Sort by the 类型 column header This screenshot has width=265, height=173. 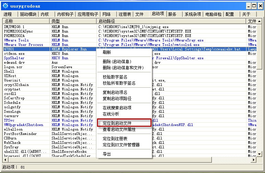click(x=73, y=21)
